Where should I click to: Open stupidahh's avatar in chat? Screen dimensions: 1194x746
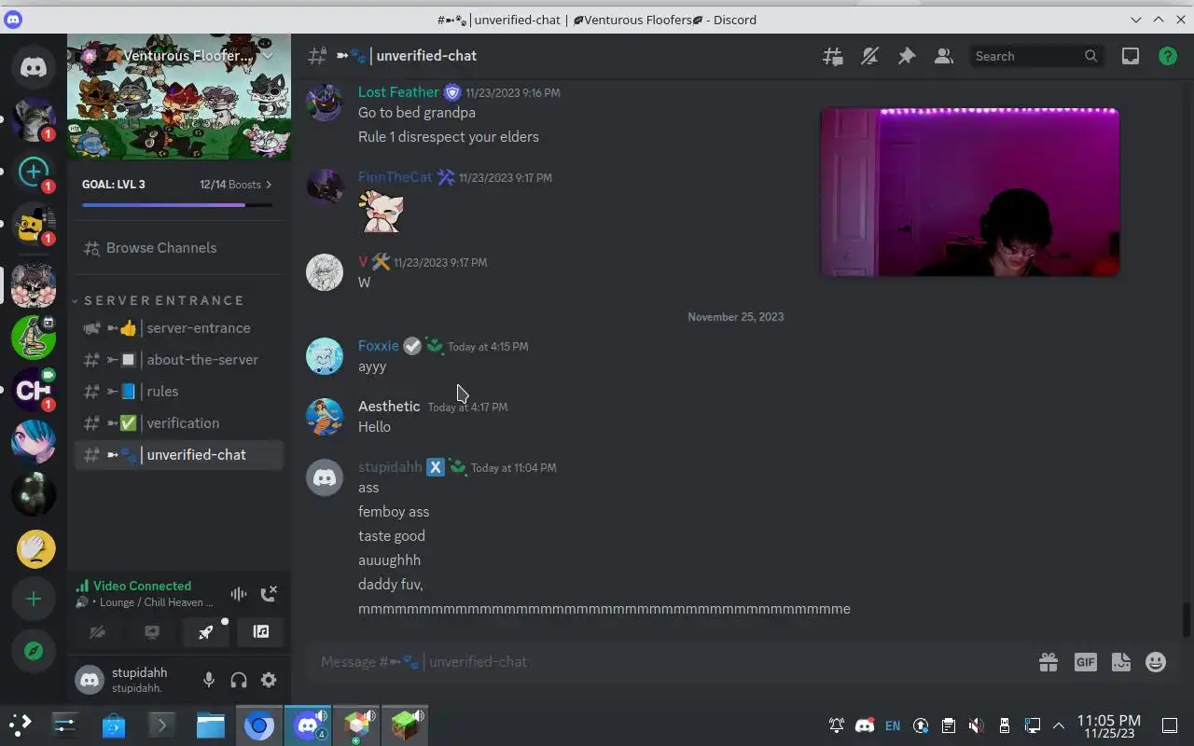click(325, 478)
